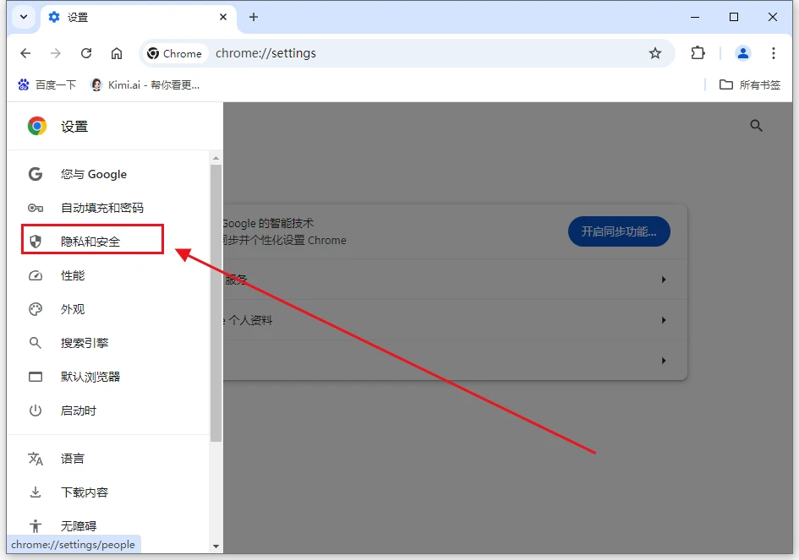Image resolution: width=799 pixels, height=560 pixels.
Task: Select 自动填充和密码 menu item
Action: 109,208
